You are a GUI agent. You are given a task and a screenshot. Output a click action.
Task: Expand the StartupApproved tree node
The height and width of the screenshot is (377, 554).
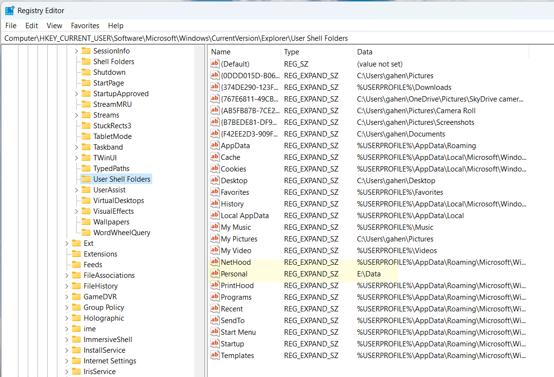click(x=76, y=94)
